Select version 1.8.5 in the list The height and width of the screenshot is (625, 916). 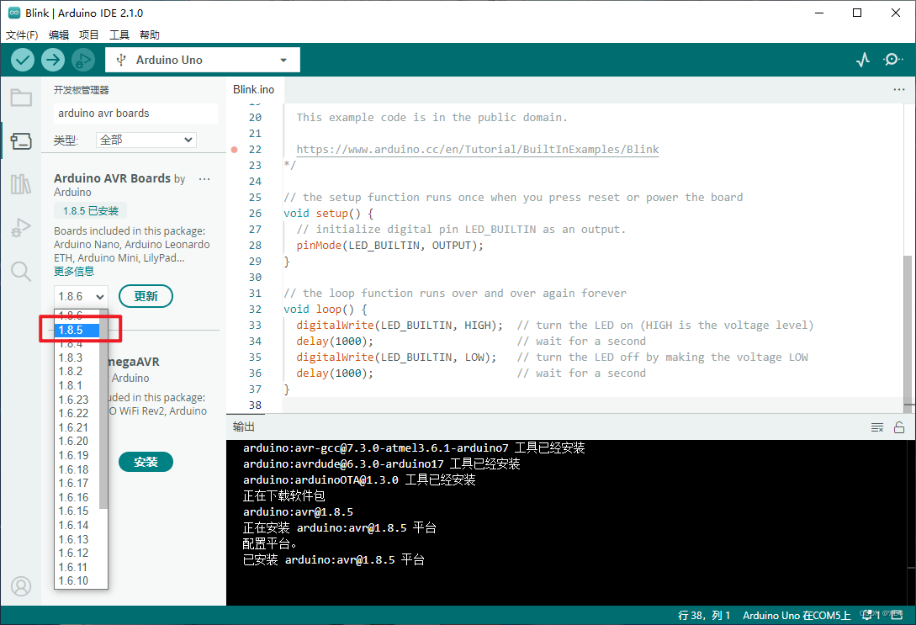pyautogui.click(x=77, y=330)
